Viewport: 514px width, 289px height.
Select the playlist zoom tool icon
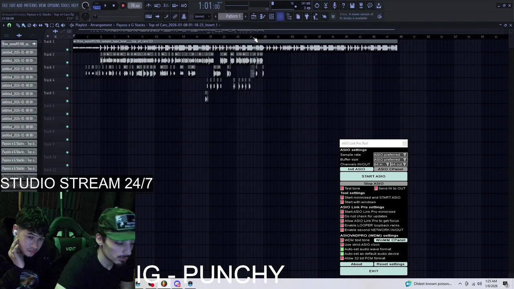point(57,25)
